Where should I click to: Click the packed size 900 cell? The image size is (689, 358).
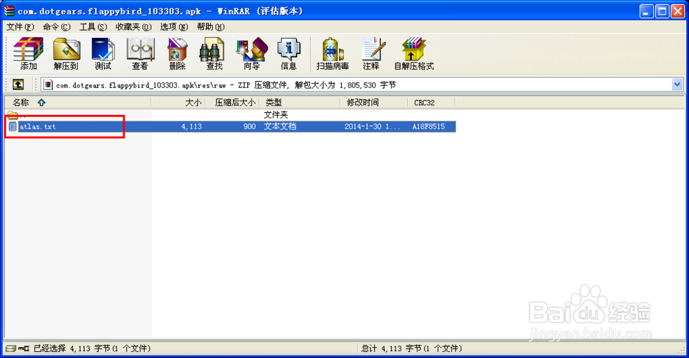249,127
